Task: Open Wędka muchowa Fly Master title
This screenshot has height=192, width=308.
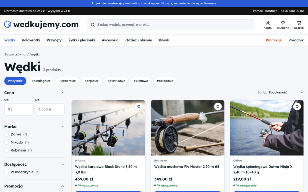Action: [x=186, y=167]
